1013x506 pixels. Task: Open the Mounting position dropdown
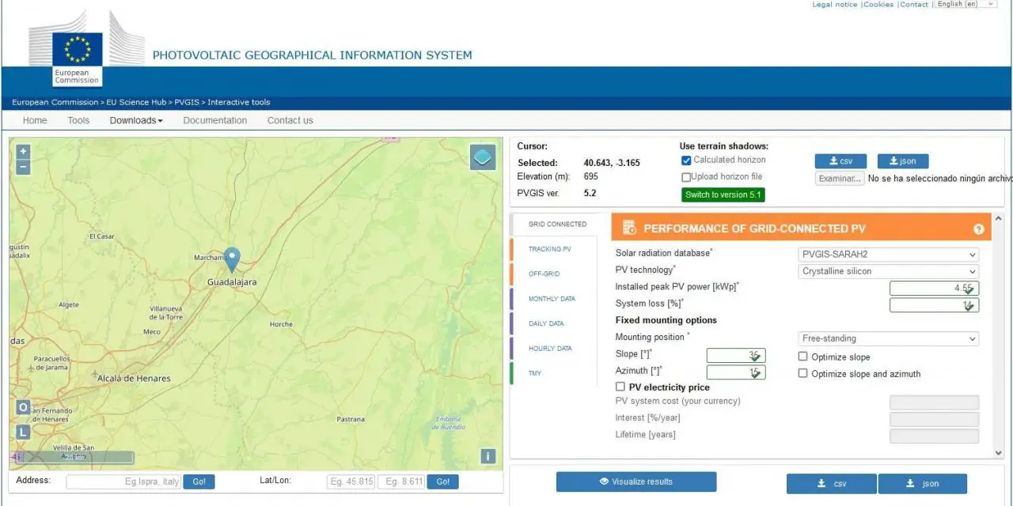pyautogui.click(x=889, y=338)
